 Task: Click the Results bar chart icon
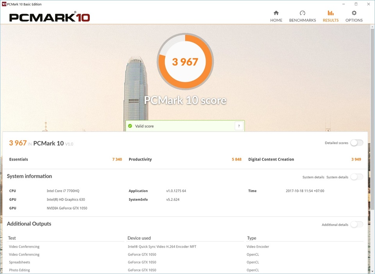[330, 13]
